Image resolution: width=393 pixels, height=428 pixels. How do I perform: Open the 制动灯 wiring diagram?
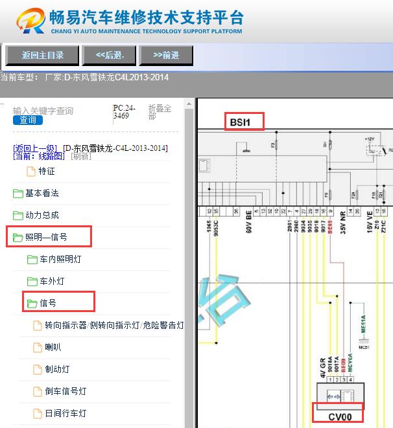click(x=57, y=369)
